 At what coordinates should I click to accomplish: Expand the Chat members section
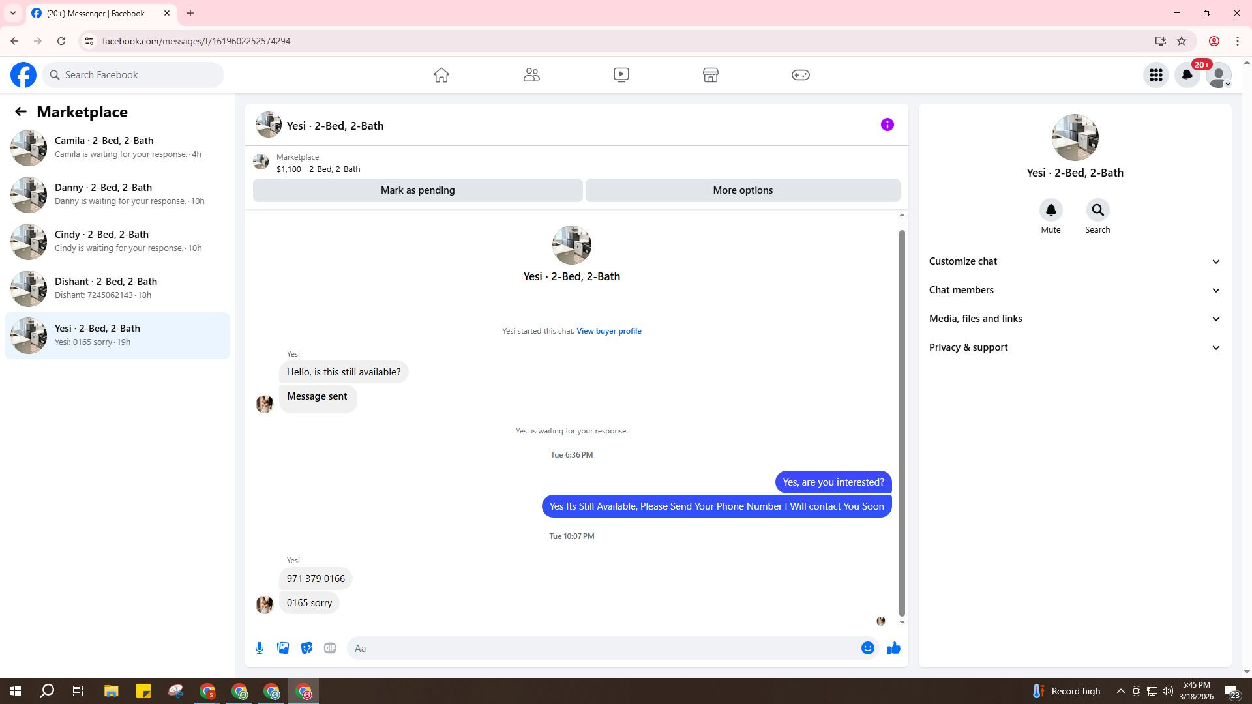[1074, 290]
